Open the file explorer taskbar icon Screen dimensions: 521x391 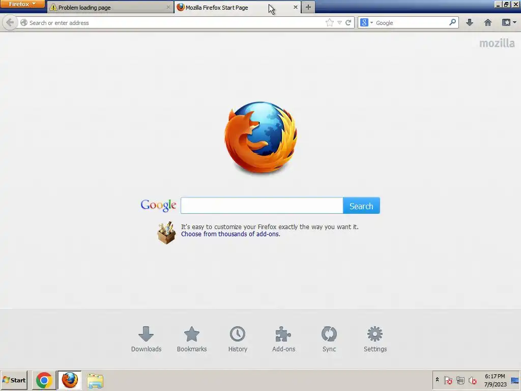point(95,380)
